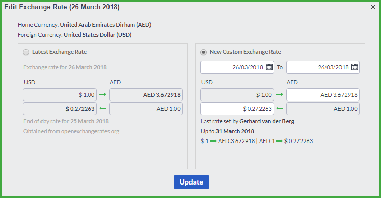
Task: Open the end date calendar picker icon
Action: coord(355,67)
